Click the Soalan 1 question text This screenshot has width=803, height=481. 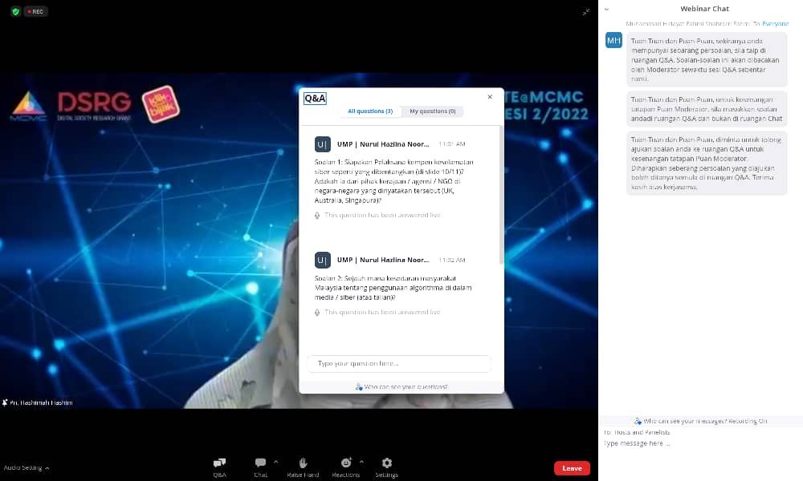coord(393,181)
